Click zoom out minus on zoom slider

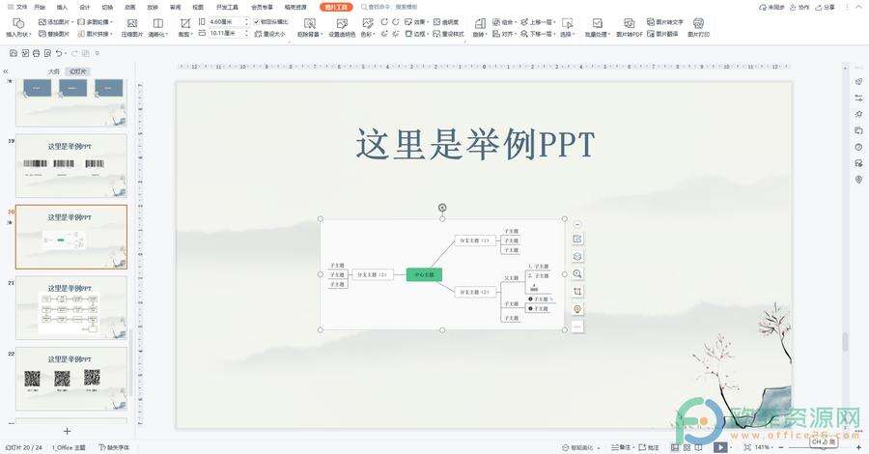(x=781, y=447)
